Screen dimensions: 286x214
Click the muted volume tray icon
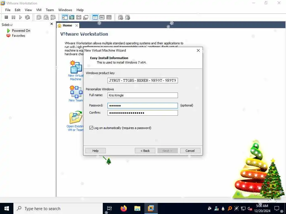tap(250, 208)
